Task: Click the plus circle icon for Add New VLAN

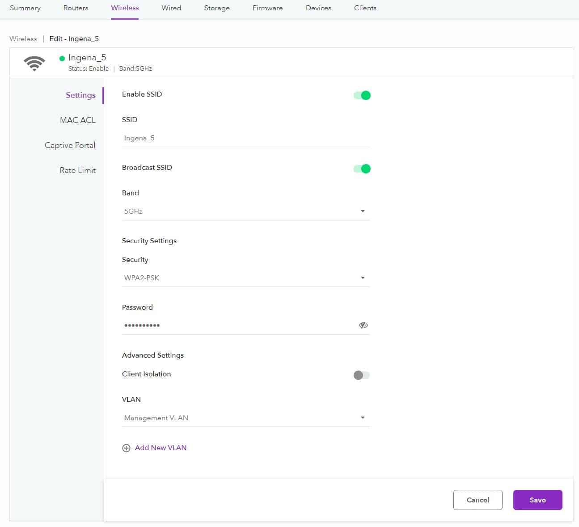Action: 126,448
